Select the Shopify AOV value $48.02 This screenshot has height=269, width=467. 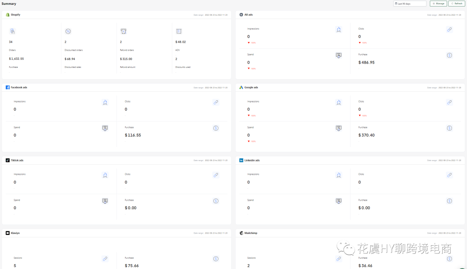tap(180, 42)
